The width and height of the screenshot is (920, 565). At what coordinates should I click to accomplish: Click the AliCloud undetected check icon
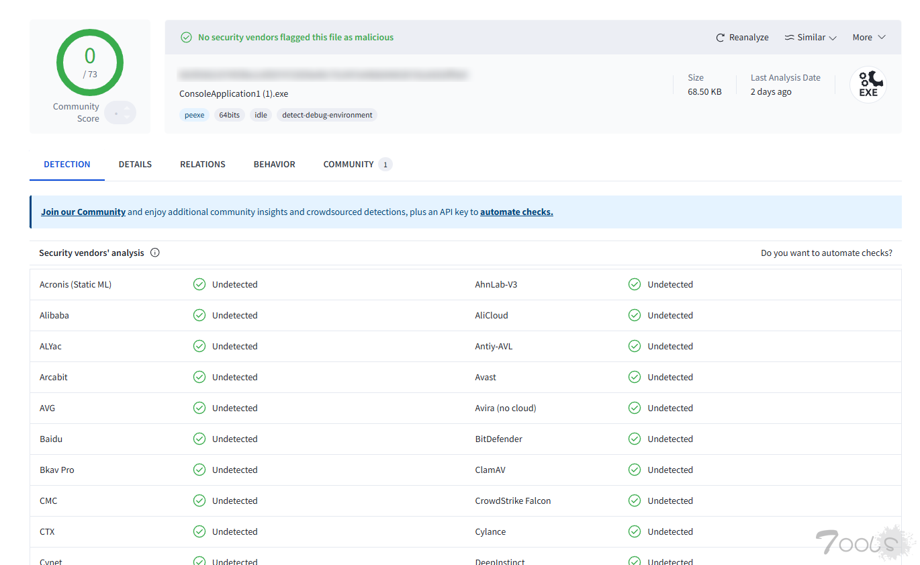[x=635, y=315]
